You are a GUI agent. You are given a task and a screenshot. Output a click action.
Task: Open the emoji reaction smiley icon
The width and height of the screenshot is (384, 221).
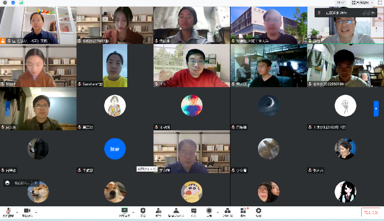tap(8, 183)
